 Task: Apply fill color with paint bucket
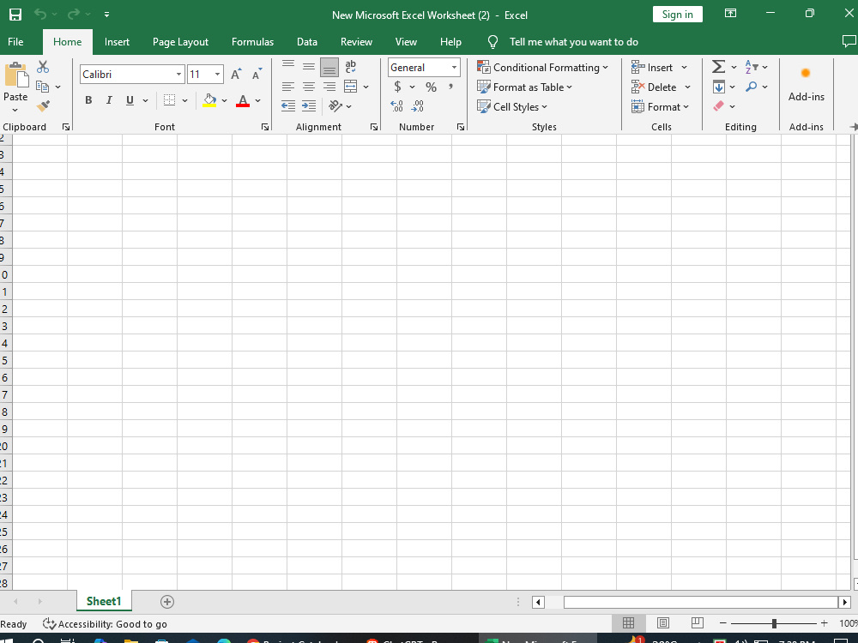[209, 100]
